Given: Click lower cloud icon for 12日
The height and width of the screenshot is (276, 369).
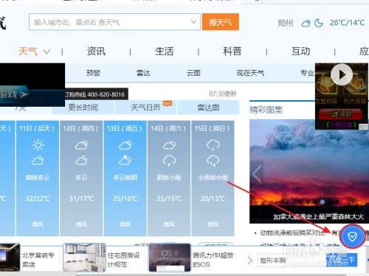Looking at the screenshot, I should pyautogui.click(x=82, y=160).
